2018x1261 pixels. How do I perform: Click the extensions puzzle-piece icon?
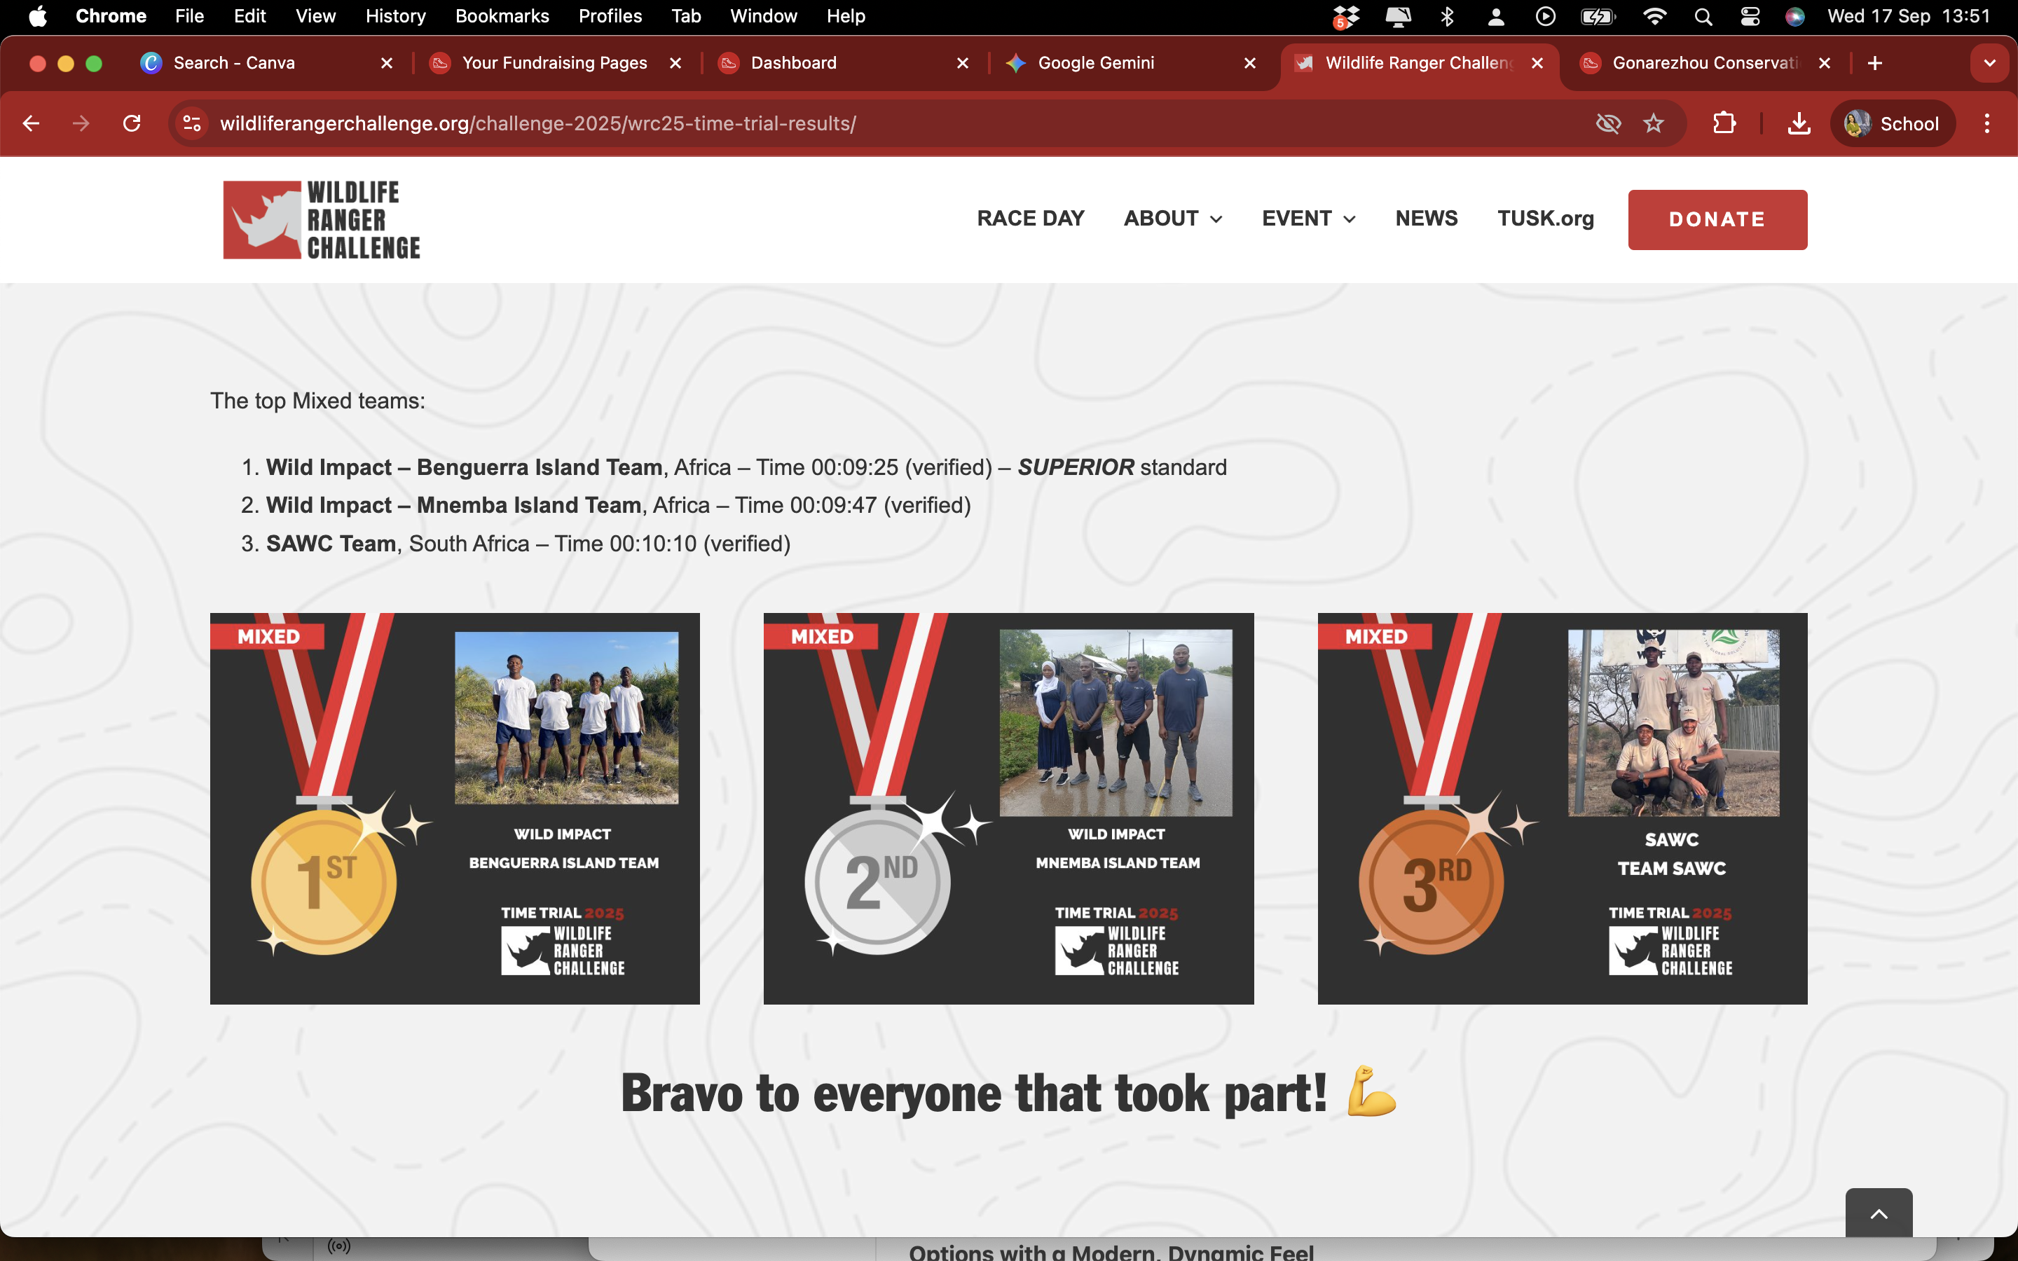[x=1724, y=123]
